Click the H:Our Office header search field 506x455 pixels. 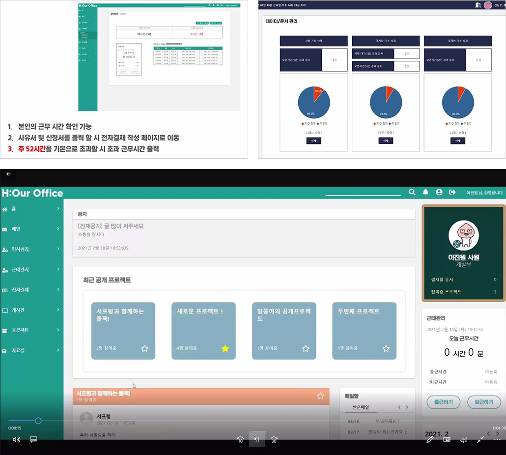[x=363, y=192]
